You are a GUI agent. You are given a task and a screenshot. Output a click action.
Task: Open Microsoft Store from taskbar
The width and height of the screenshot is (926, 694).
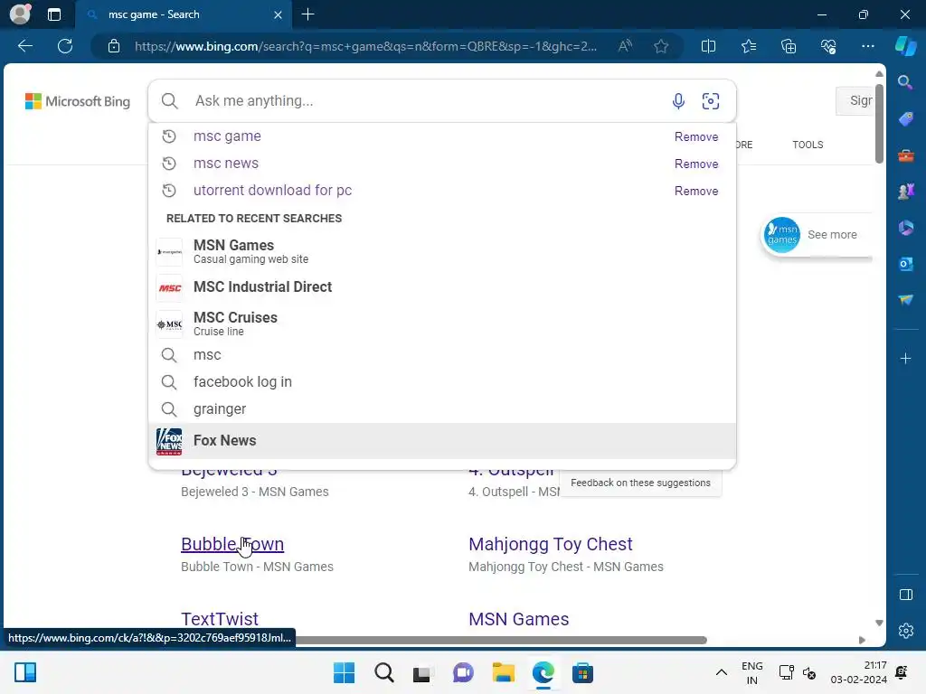pos(582,672)
